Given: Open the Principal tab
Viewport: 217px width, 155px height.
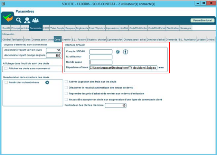Looking at the screenshot, I should pyautogui.click(x=16, y=28).
